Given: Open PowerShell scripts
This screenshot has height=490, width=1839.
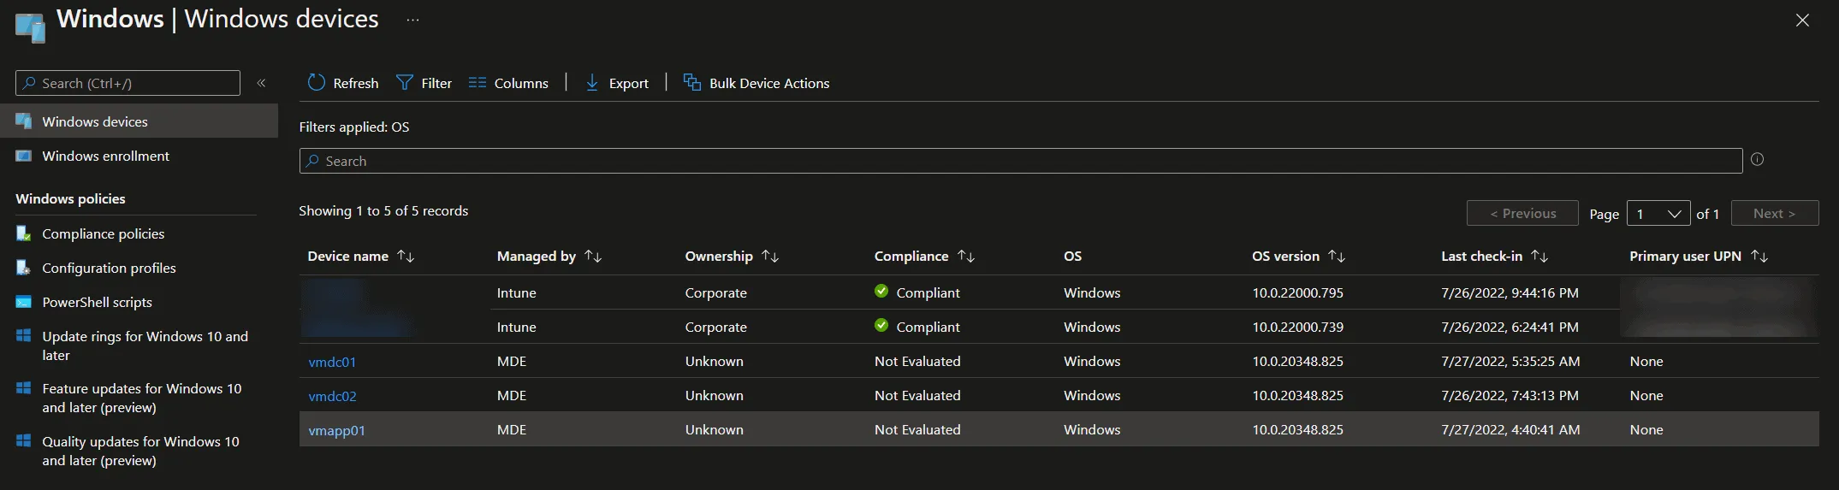Looking at the screenshot, I should click(97, 302).
